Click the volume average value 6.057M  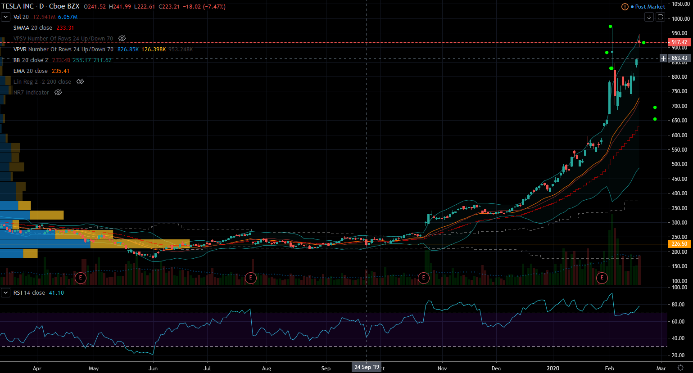[68, 17]
